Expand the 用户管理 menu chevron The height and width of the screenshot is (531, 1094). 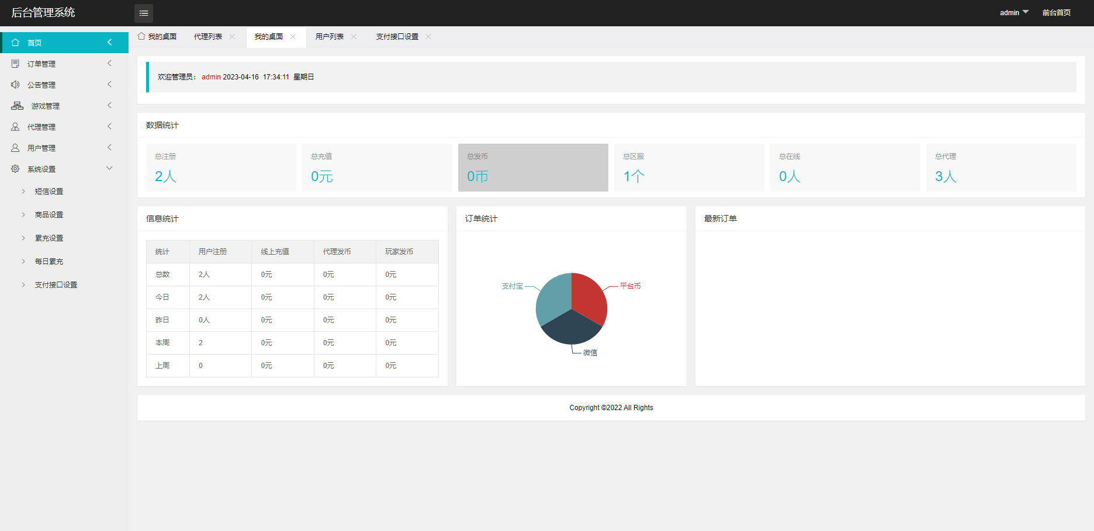(x=109, y=147)
